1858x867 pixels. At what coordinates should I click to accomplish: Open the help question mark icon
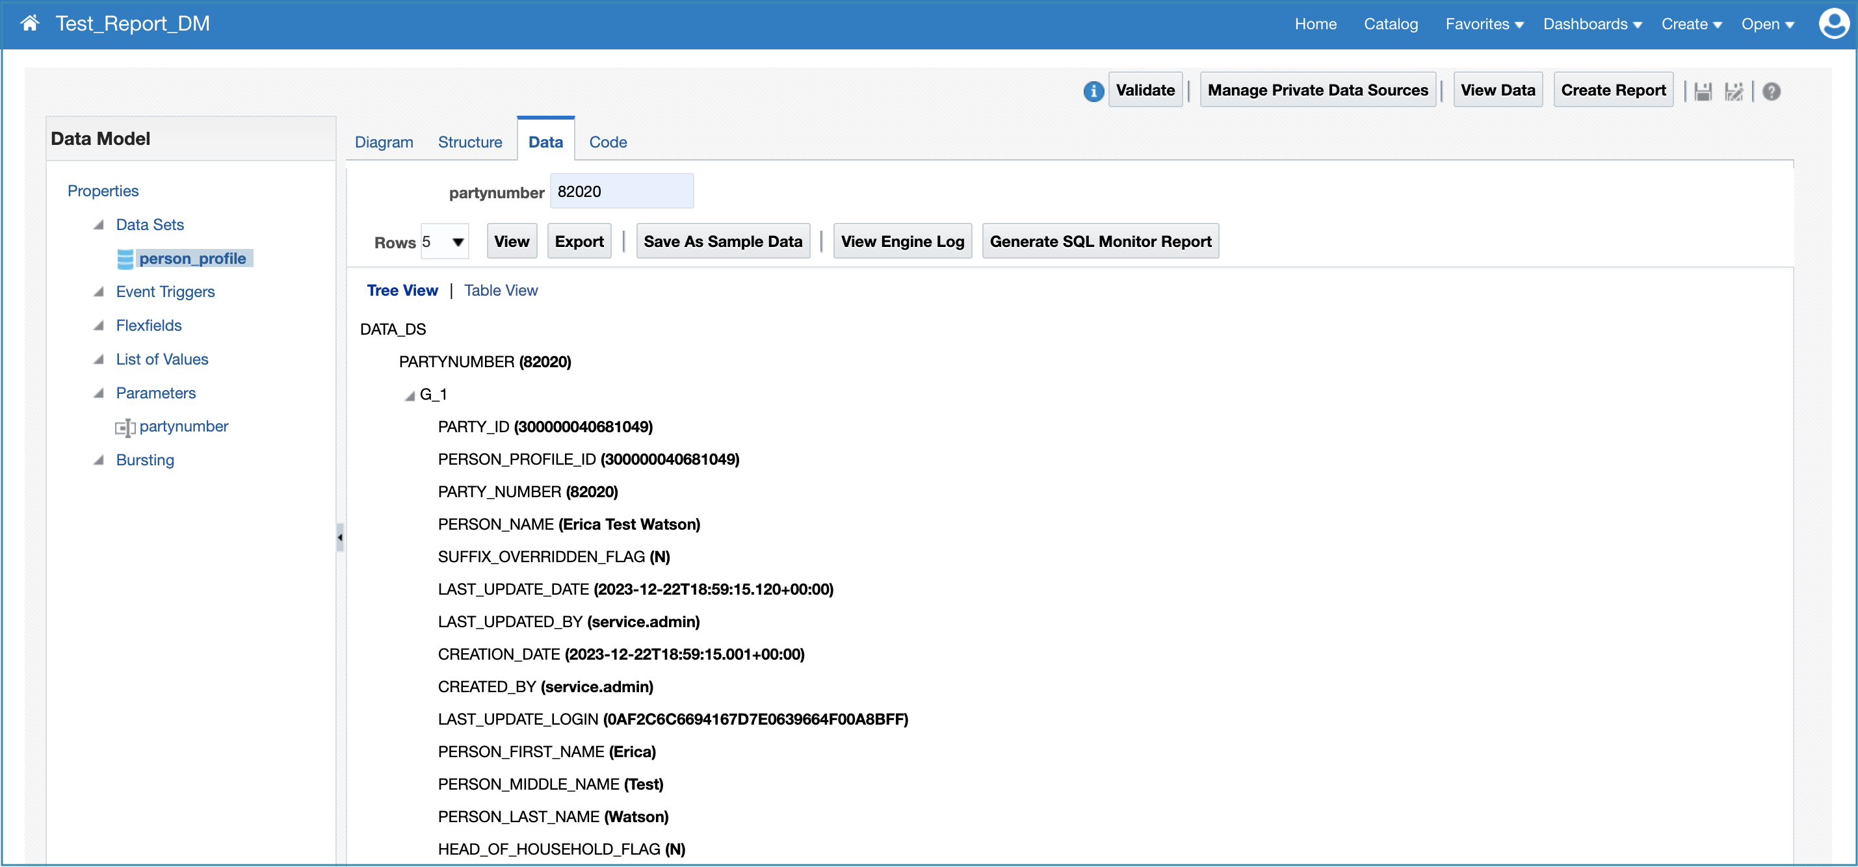click(1771, 92)
